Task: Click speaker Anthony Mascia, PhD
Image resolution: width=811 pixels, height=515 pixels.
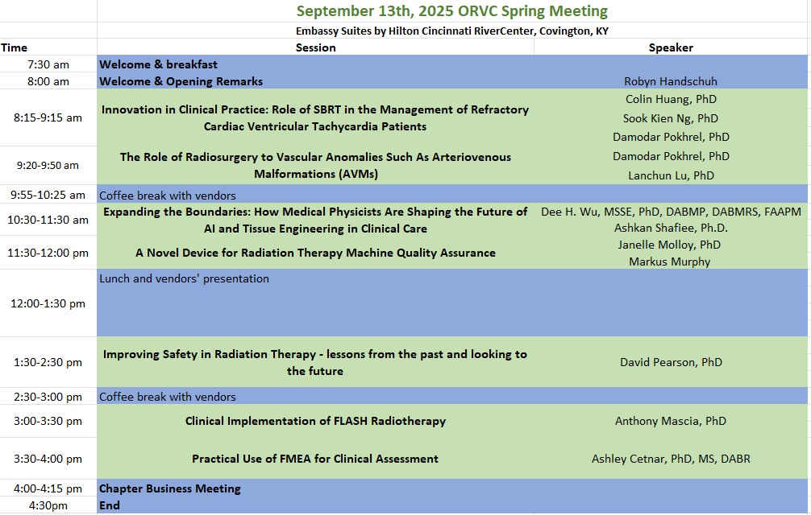Action: tap(671, 421)
